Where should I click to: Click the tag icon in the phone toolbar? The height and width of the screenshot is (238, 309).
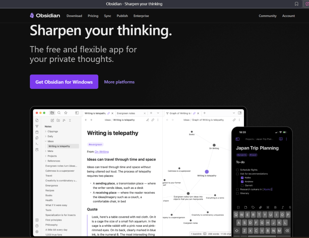pyautogui.click(x=253, y=207)
